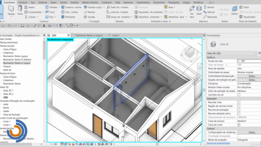
Task: Click Linha do modelo tool
Action: pos(117,12)
